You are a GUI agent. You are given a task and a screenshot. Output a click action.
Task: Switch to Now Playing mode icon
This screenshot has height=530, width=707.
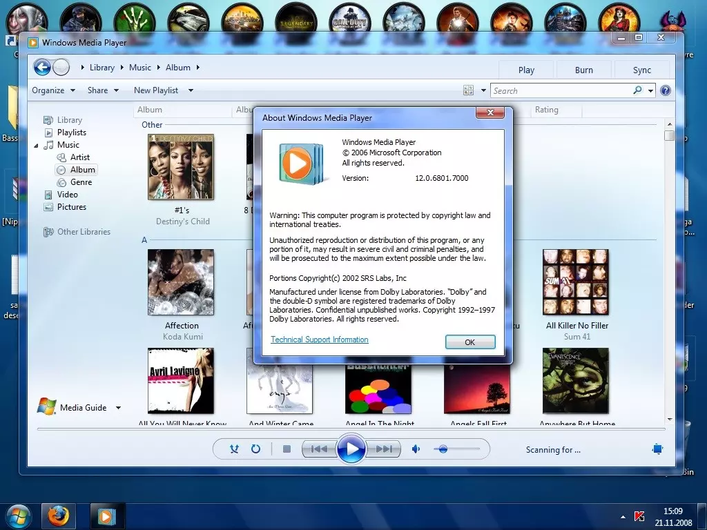tap(657, 449)
